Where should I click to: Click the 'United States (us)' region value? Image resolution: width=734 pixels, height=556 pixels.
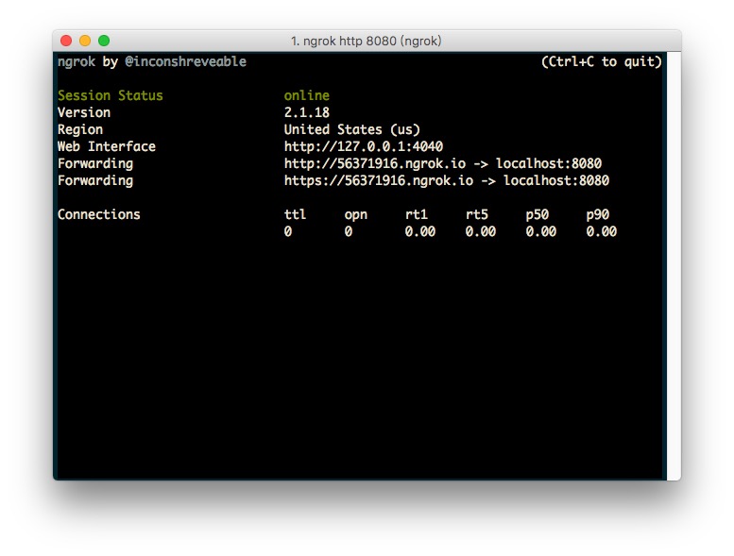point(352,129)
